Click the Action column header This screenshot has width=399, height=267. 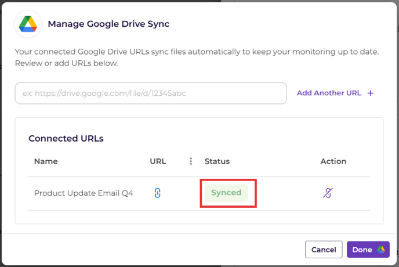click(333, 161)
